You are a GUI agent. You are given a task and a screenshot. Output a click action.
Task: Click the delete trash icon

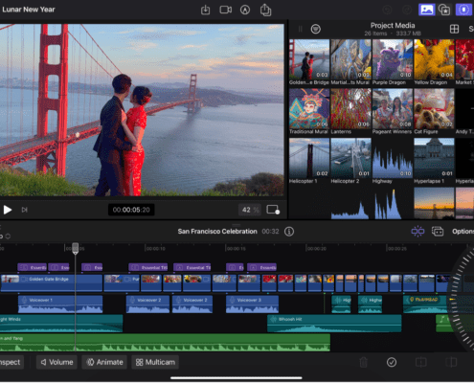point(364,362)
